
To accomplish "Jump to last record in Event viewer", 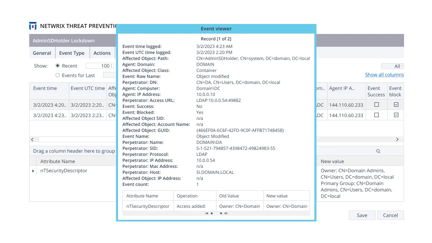I will tap(226, 213).
